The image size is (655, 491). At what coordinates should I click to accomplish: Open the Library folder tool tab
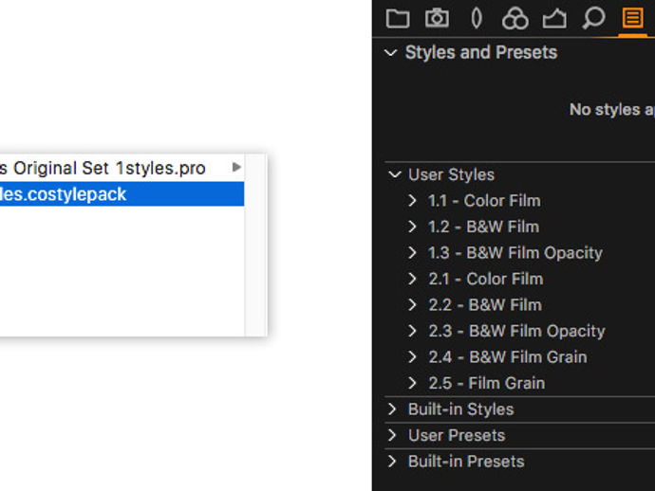click(397, 19)
